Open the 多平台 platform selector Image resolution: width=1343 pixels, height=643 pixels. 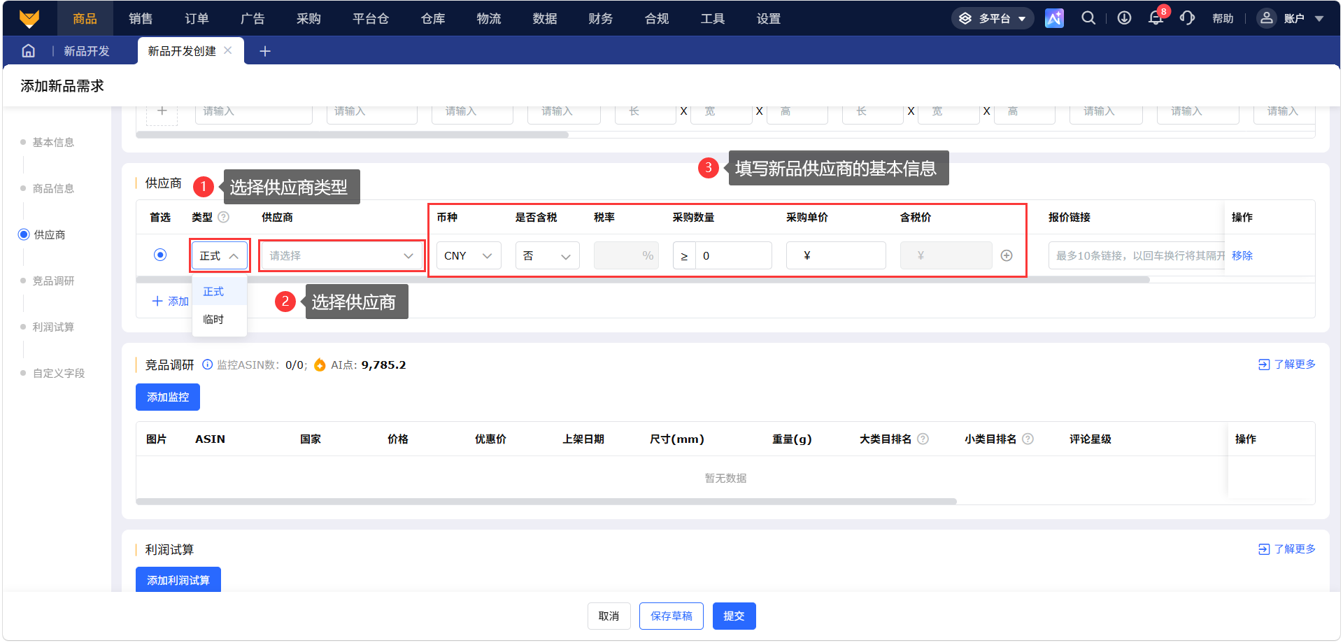point(993,18)
